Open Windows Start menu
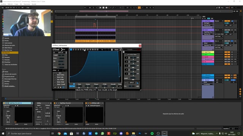243x136 pixels. 3,133
